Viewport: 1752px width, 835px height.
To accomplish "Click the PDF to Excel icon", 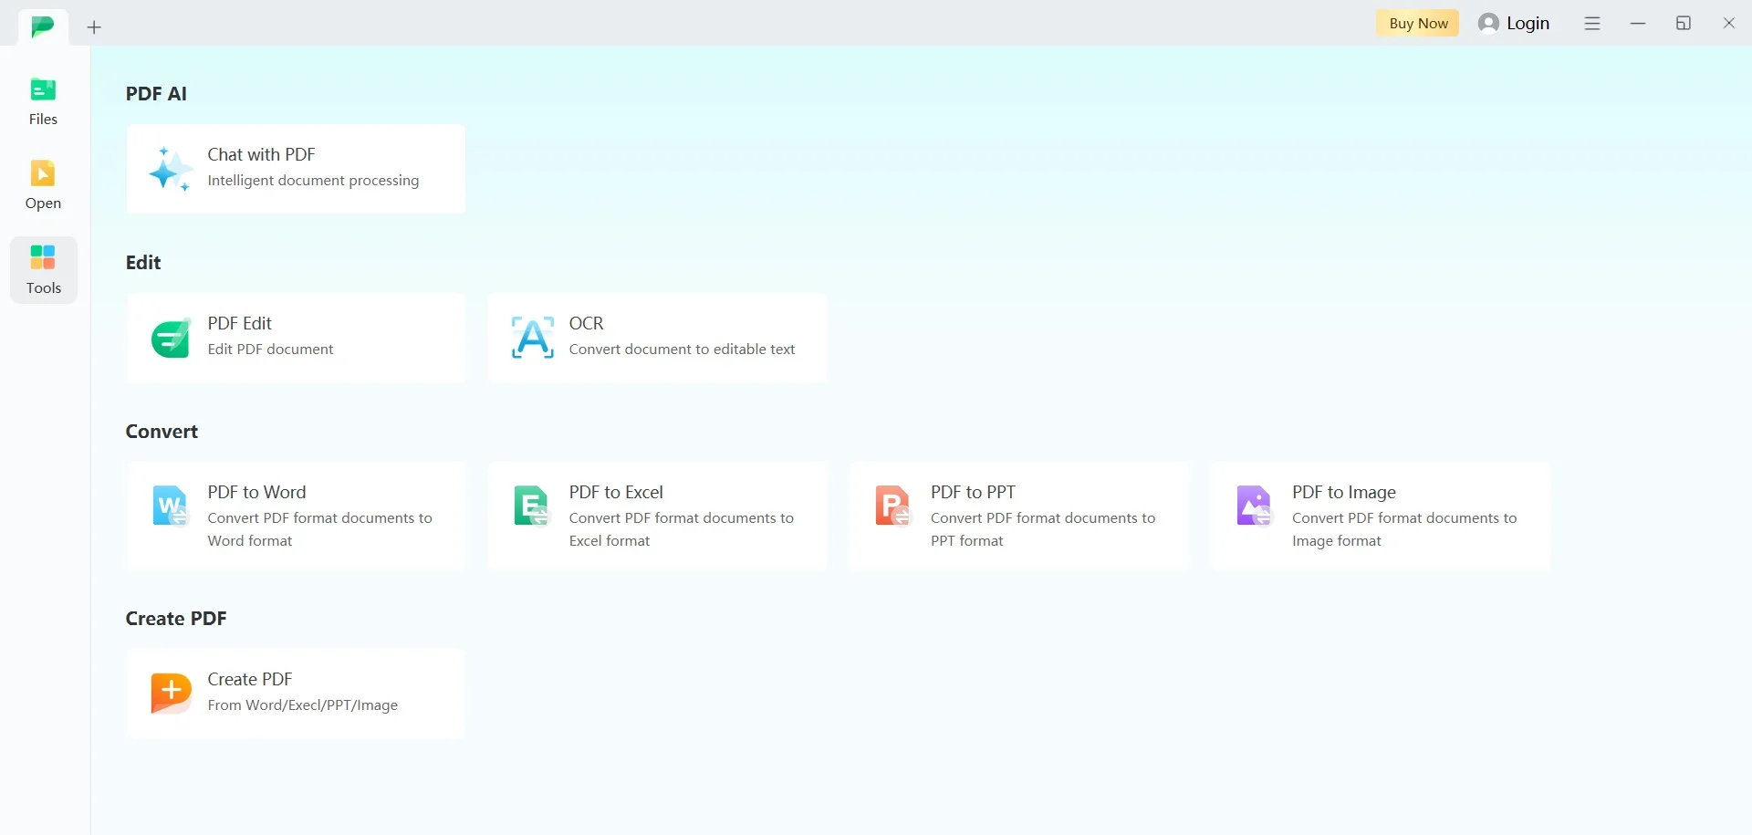I will [x=531, y=506].
